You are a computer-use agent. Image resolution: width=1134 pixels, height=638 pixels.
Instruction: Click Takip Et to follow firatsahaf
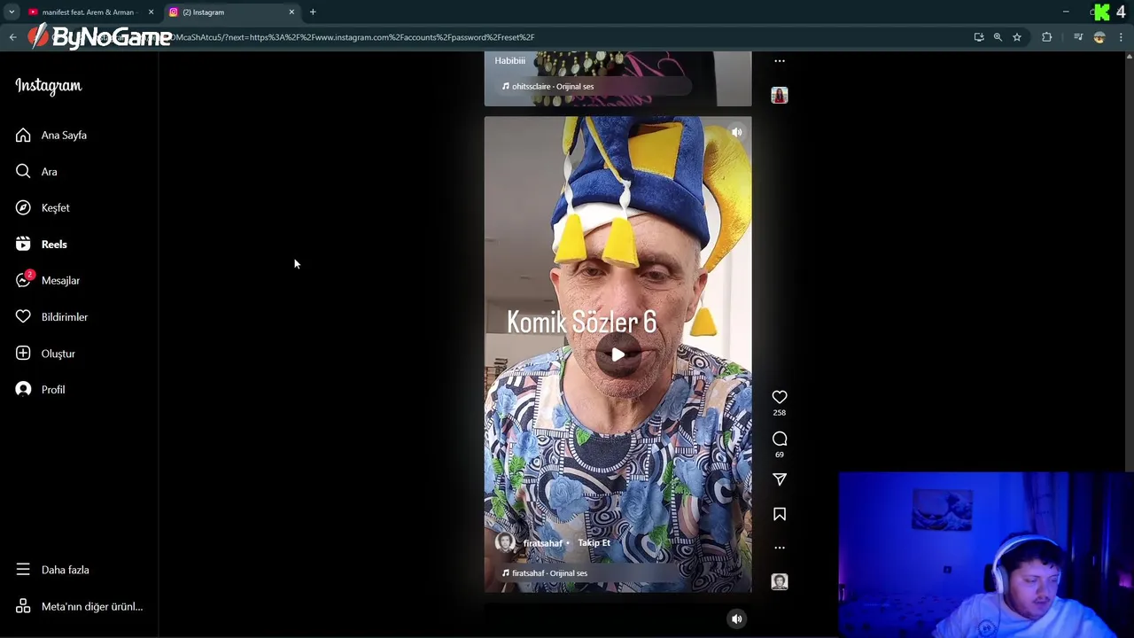[x=594, y=542]
